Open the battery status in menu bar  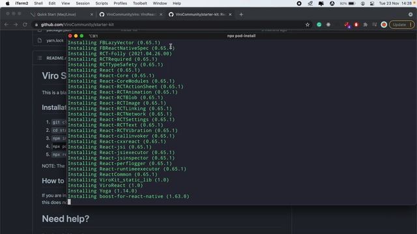tap(347, 3)
